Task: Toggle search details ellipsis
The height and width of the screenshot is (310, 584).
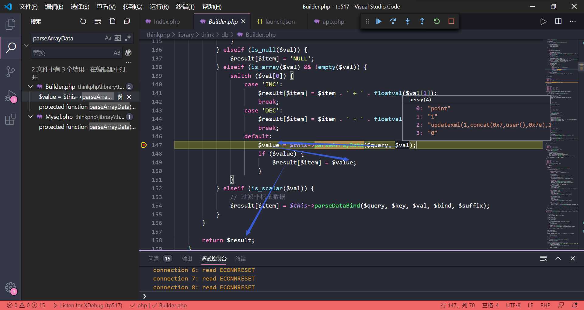Action: pos(129,62)
